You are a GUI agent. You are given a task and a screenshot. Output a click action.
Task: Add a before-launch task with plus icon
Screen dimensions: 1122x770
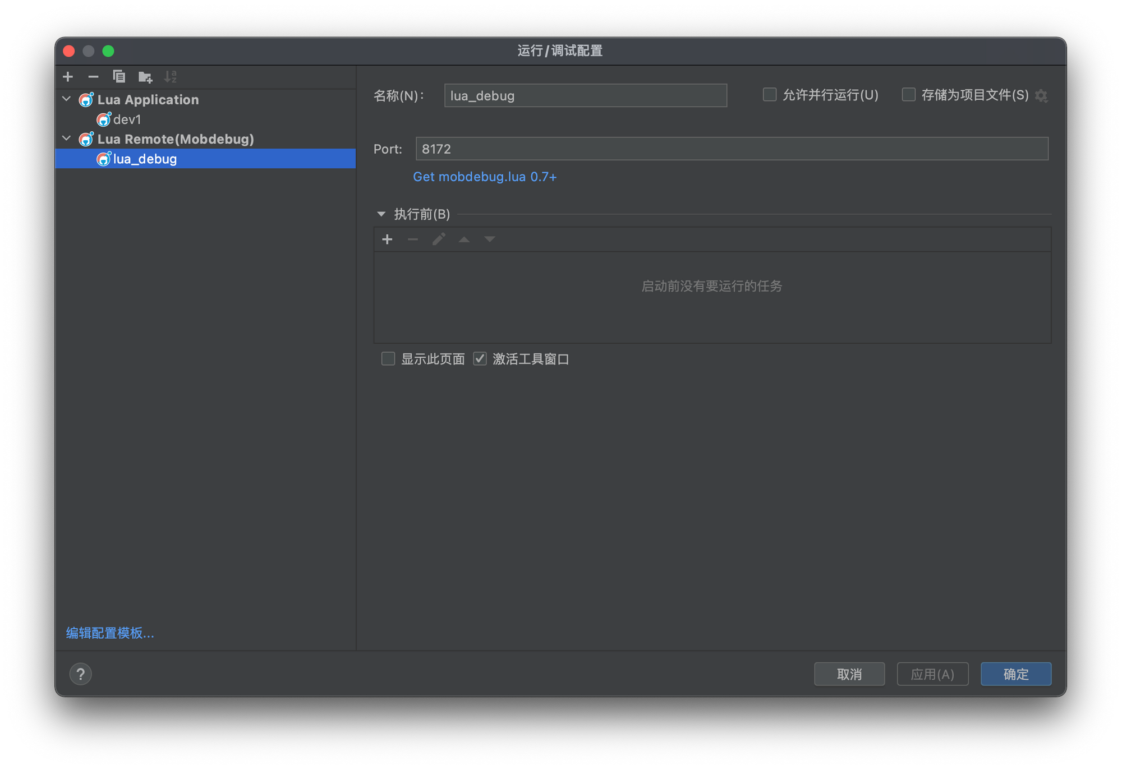tap(387, 239)
